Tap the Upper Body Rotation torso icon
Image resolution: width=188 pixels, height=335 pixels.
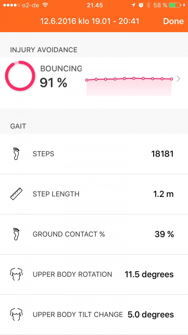(16, 274)
